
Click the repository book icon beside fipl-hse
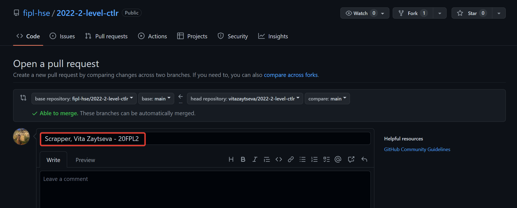(16, 13)
